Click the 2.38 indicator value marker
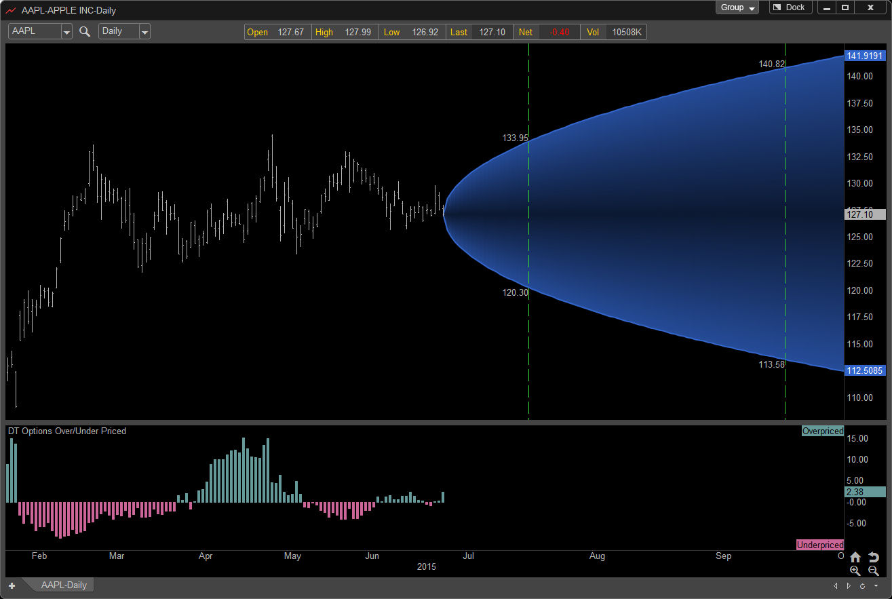The width and height of the screenshot is (892, 599). point(865,492)
